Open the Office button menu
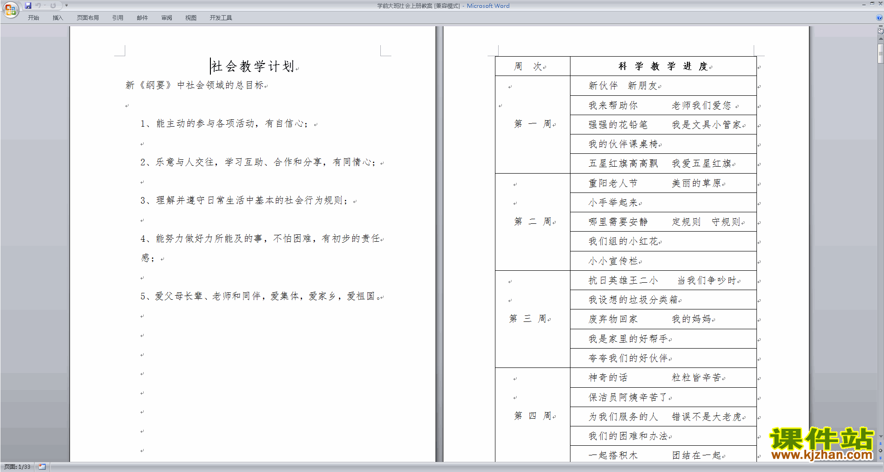Image resolution: width=884 pixels, height=472 pixels. pyautogui.click(x=10, y=9)
